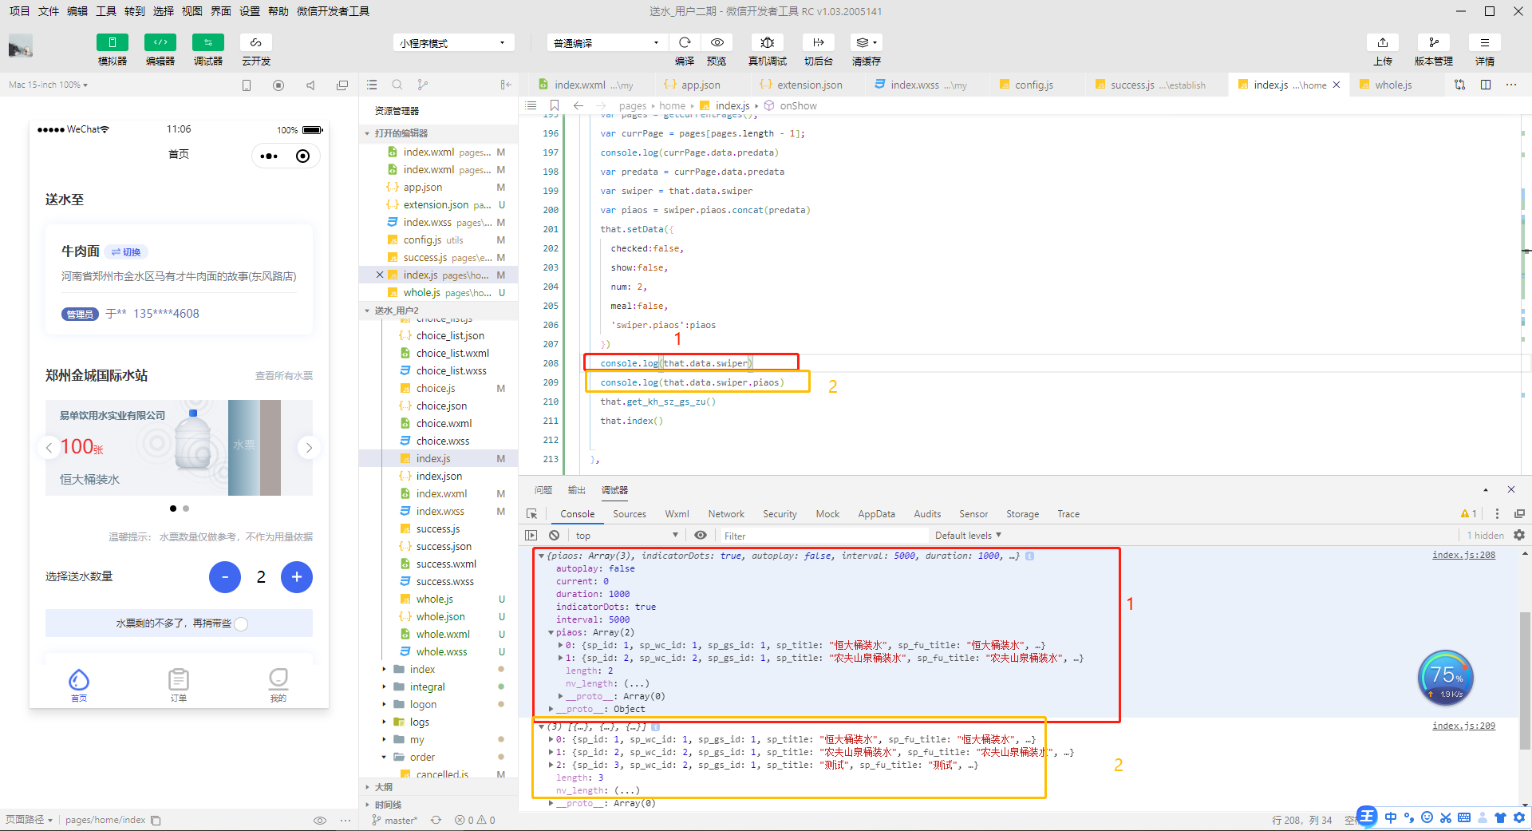This screenshot has height=831, width=1532.
Task: Switch the IME Chinese/English mode in tray
Action: (1391, 817)
